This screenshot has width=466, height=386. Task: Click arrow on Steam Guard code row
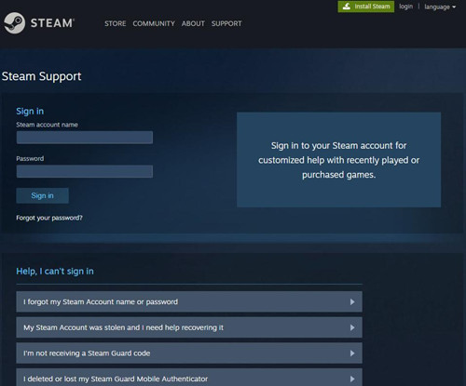[x=352, y=353]
